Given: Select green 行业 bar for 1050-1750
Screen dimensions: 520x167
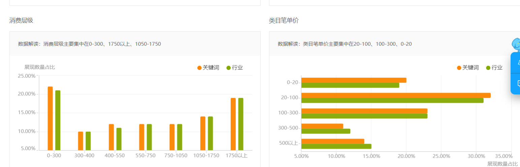Looking at the screenshot, I should coord(210,133).
